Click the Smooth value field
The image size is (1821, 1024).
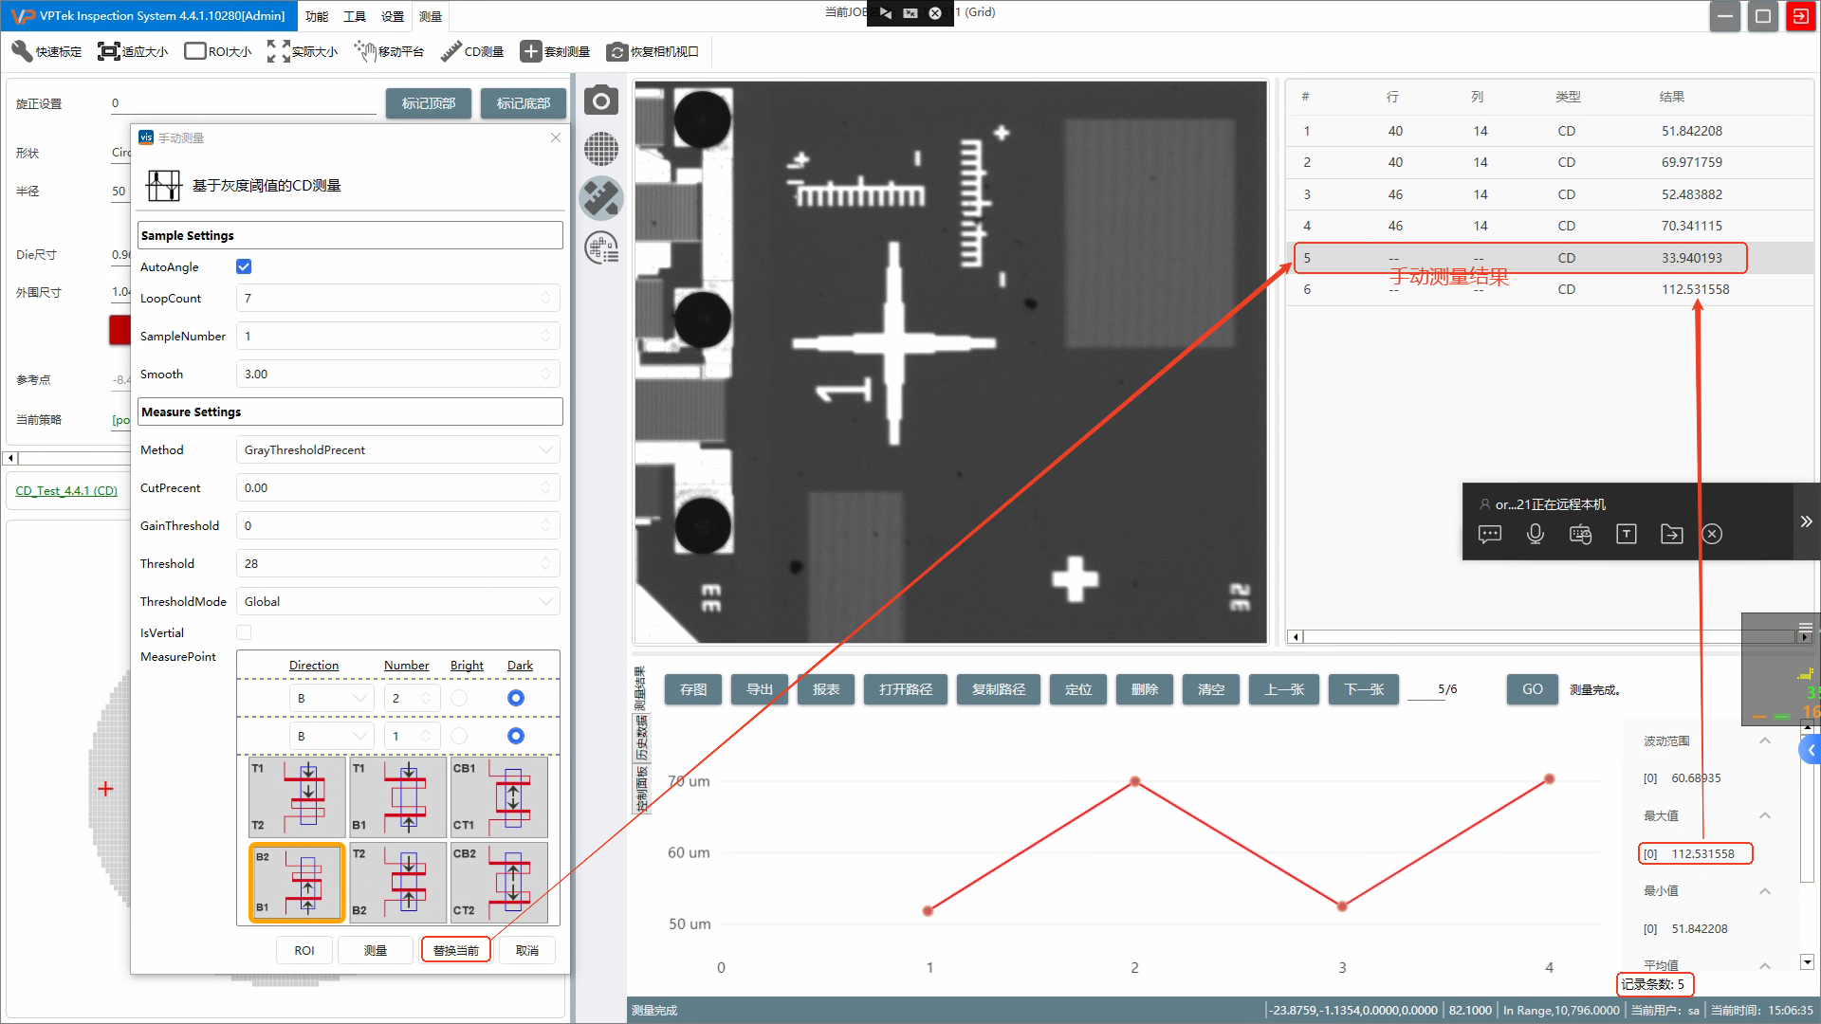pyautogui.click(x=398, y=375)
